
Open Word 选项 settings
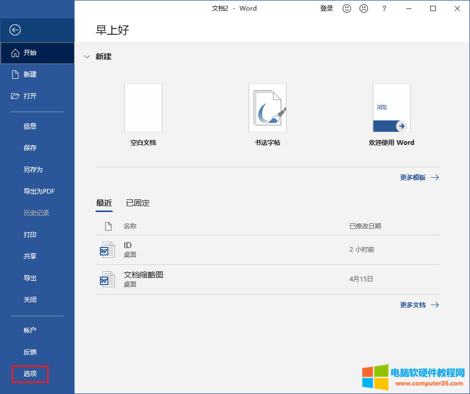[x=30, y=373]
